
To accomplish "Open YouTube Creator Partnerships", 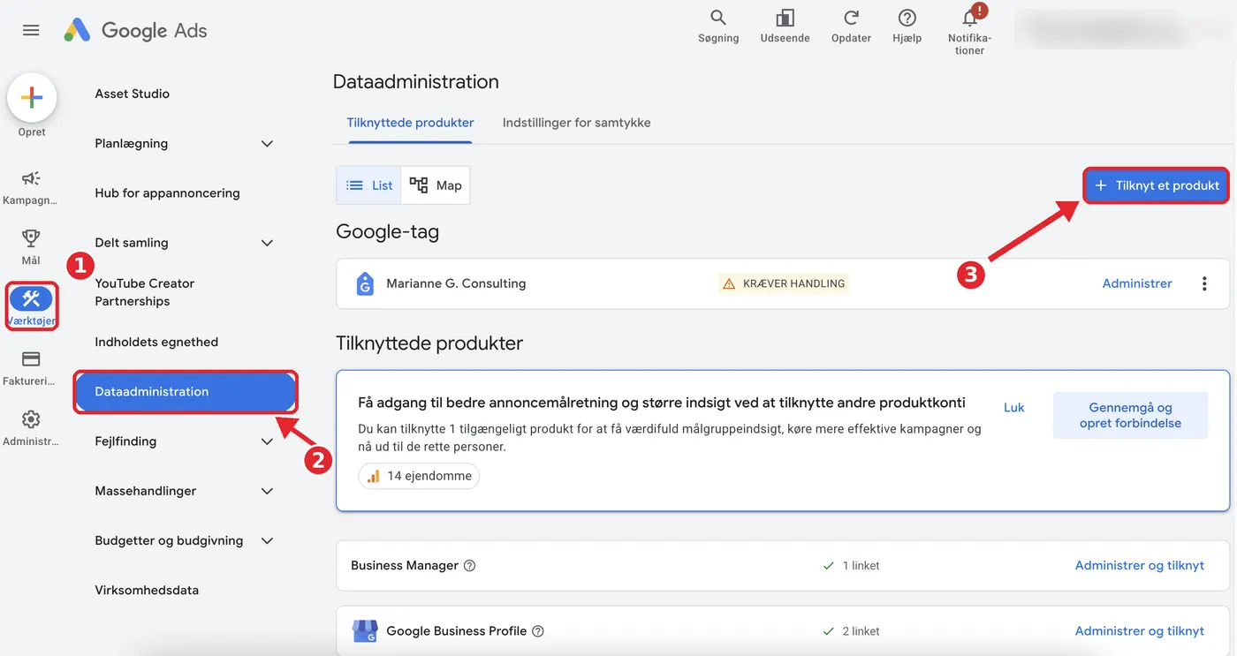I will [145, 292].
